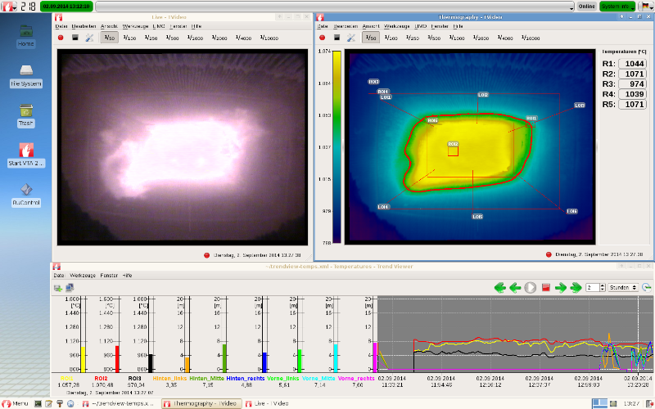Click the black stop square in Live window
Screen dimensions: 655x409
pyautogui.click(x=75, y=38)
